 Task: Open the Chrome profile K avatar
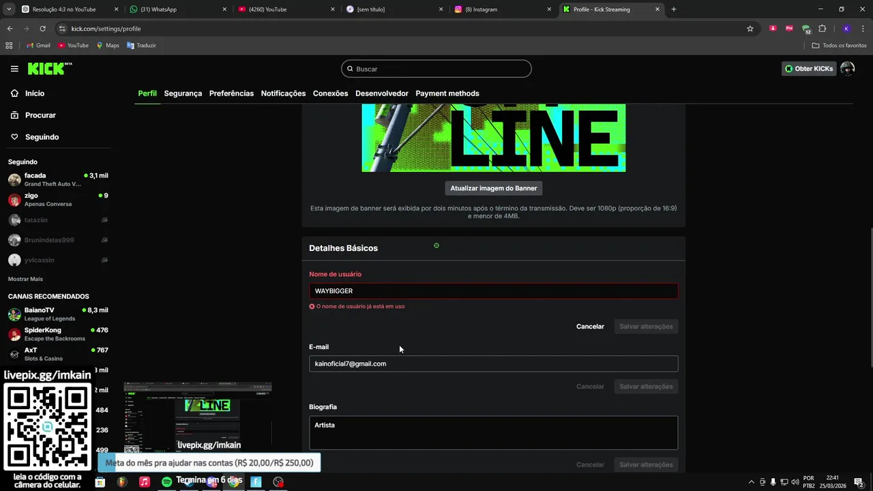point(846,29)
